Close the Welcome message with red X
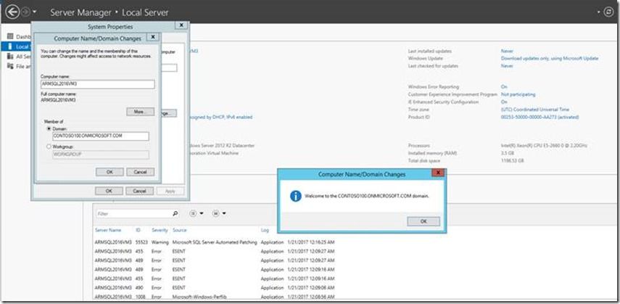The image size is (620, 304). click(x=438, y=173)
